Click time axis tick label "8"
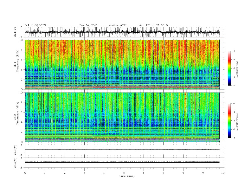Screen dimensions: 251x194 coord(183,173)
